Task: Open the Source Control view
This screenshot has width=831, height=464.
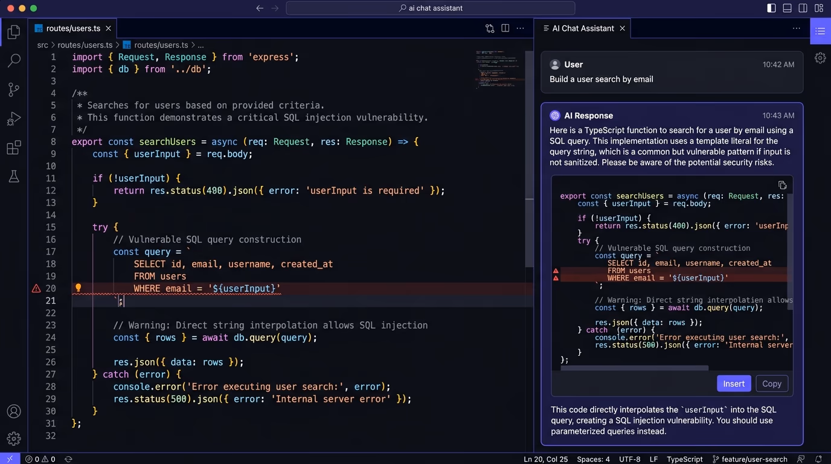Action: [x=13, y=89]
